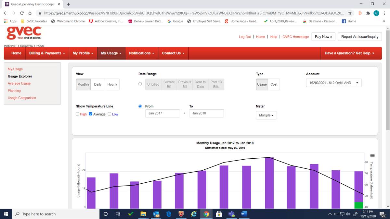
Task: Open Microsoft Store from the taskbar
Action: 219,214
